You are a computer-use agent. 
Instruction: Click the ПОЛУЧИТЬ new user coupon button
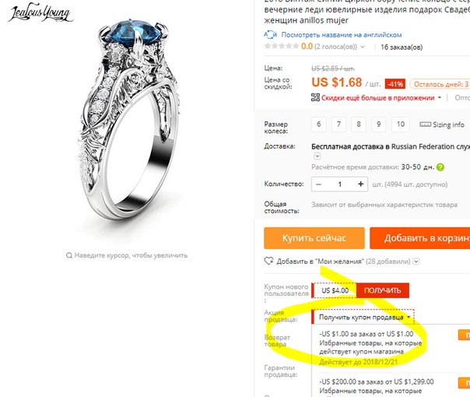coord(383,290)
